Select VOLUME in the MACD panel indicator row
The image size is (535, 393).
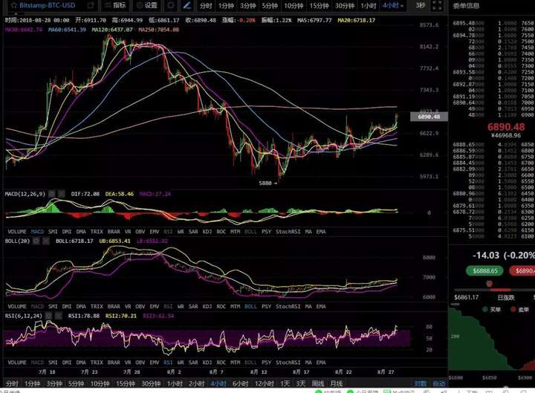tap(16, 232)
